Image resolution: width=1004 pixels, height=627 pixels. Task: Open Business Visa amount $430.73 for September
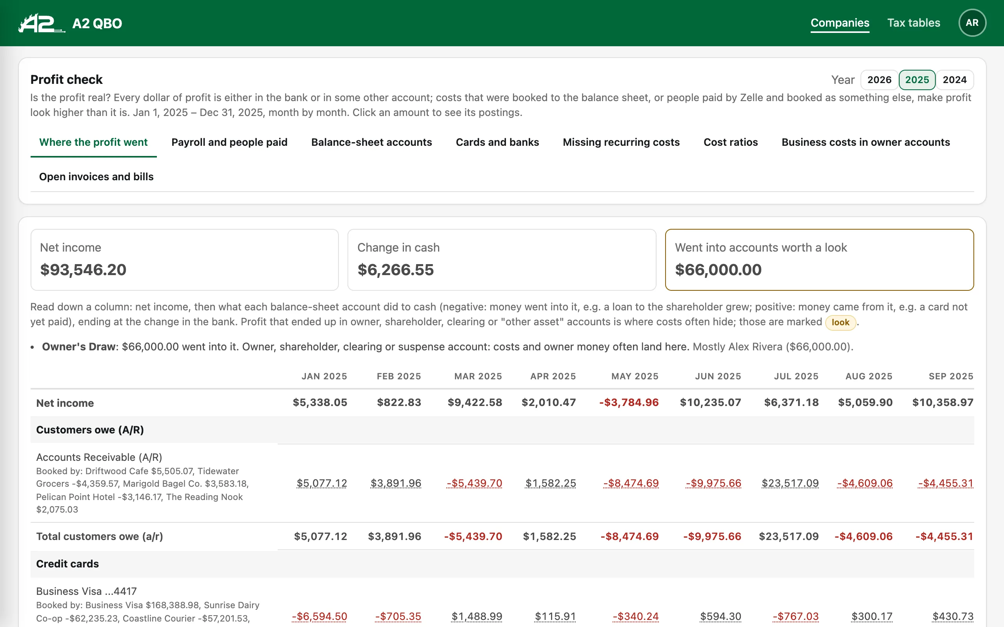(953, 617)
